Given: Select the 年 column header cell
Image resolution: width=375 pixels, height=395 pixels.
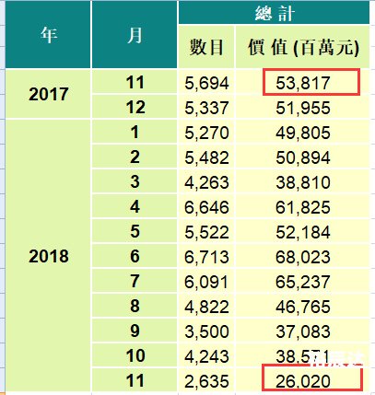Looking at the screenshot, I should tap(48, 34).
